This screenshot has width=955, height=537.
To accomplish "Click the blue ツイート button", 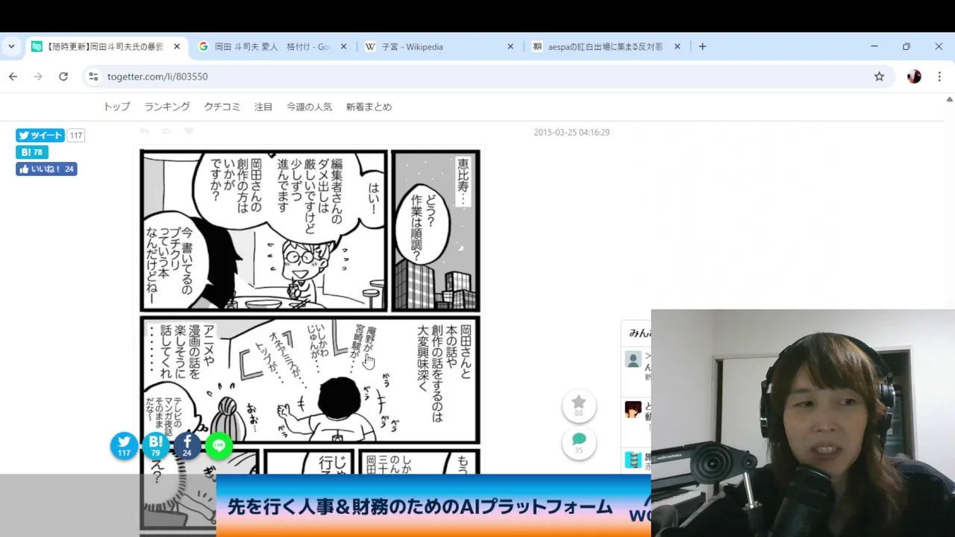I will click(x=40, y=135).
